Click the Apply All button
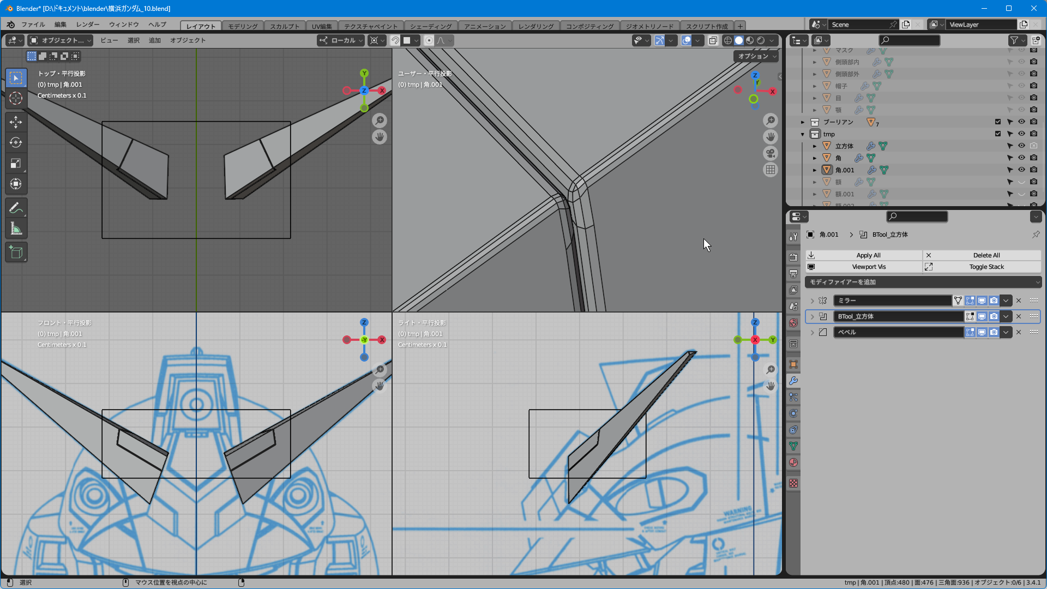The width and height of the screenshot is (1047, 589). (x=868, y=255)
